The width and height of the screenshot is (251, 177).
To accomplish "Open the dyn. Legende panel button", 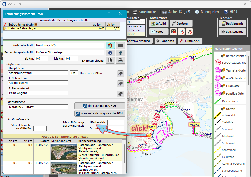I will tap(232, 32).
